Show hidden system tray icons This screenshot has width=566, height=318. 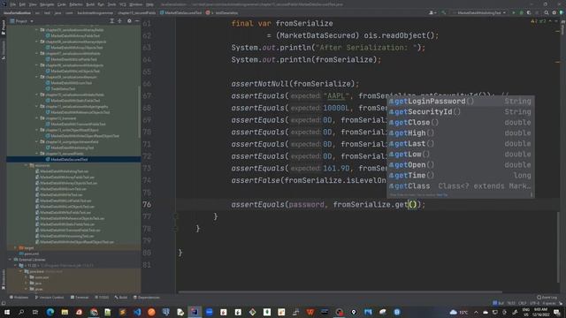coord(476,312)
